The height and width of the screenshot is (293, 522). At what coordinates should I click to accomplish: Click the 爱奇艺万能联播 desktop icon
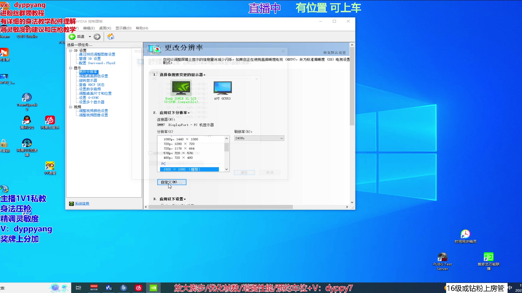coord(489,261)
